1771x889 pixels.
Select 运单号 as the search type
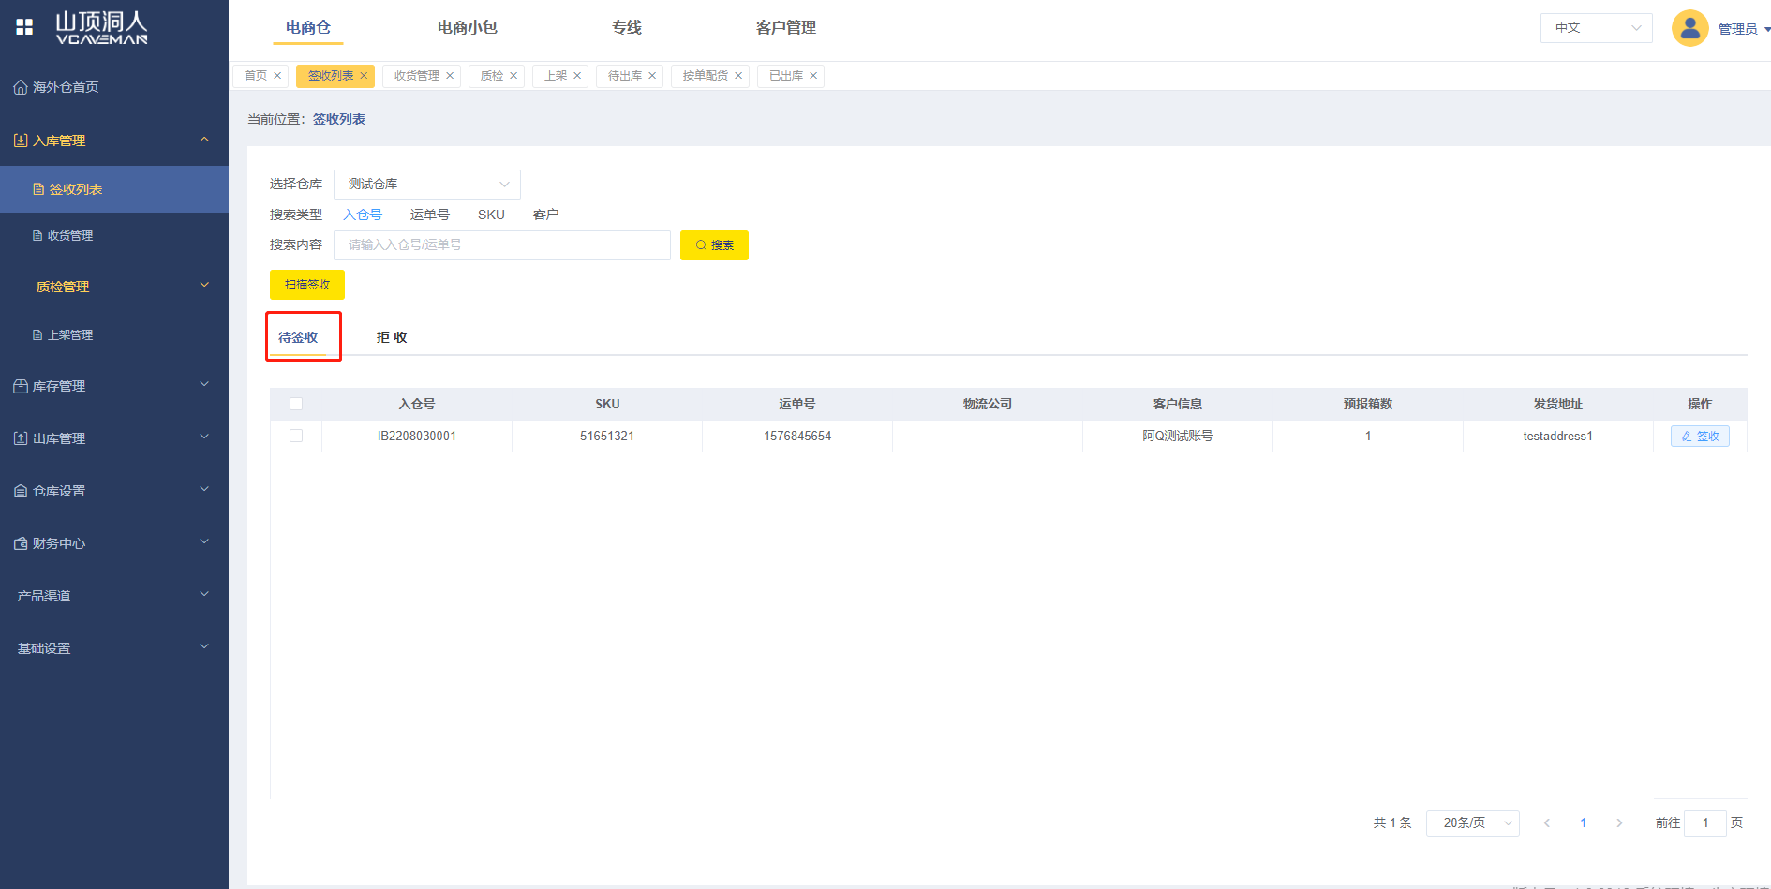(429, 215)
